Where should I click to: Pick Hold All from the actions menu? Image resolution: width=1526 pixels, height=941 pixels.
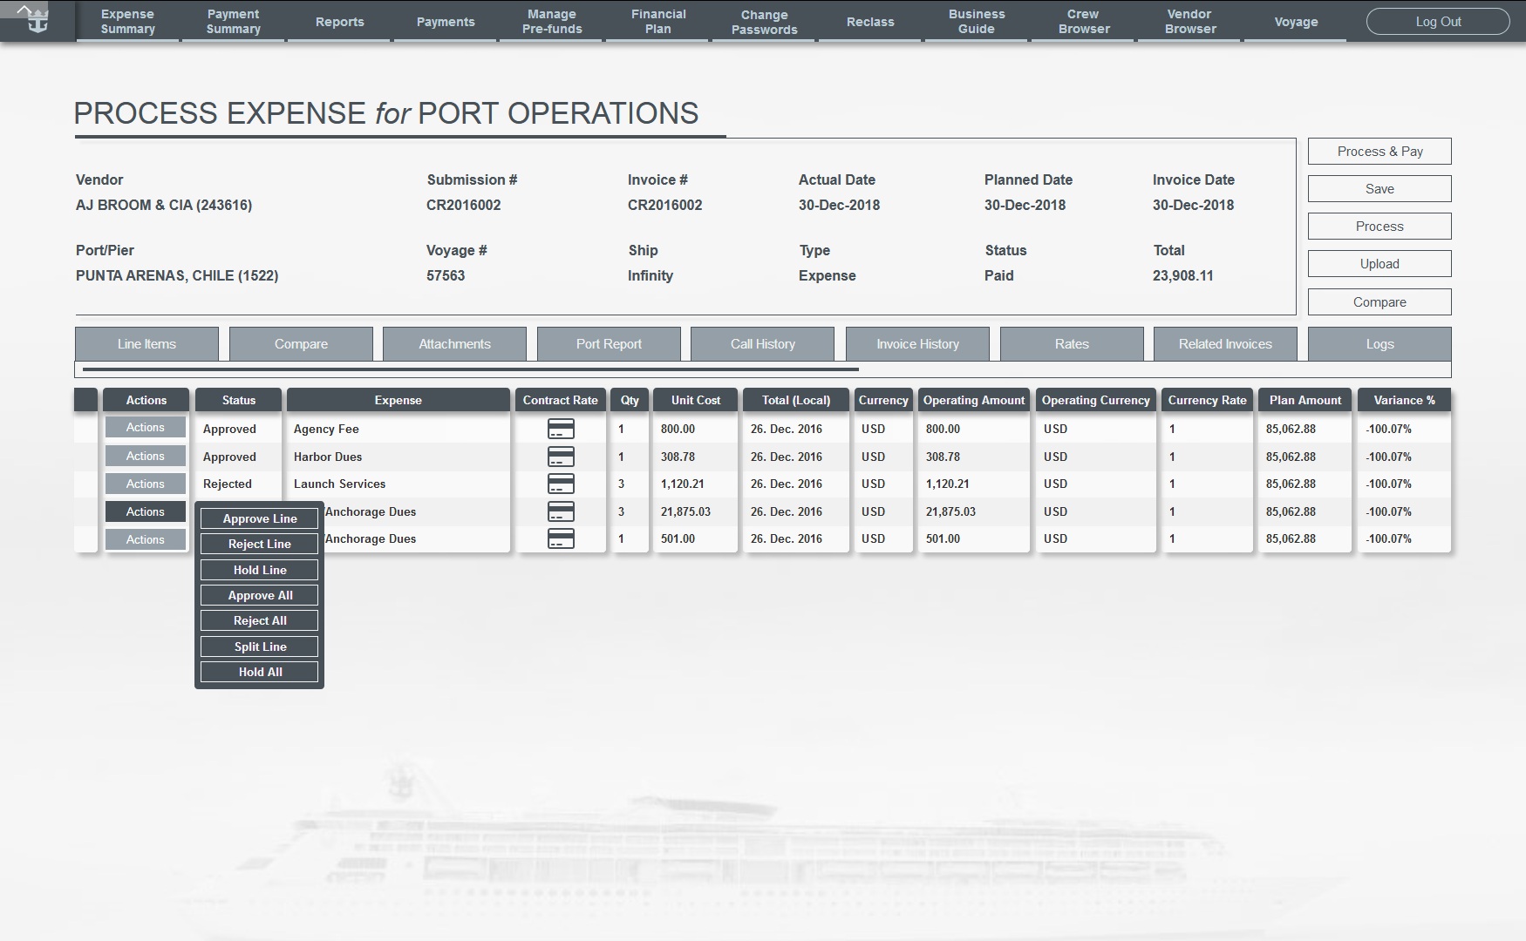[260, 672]
